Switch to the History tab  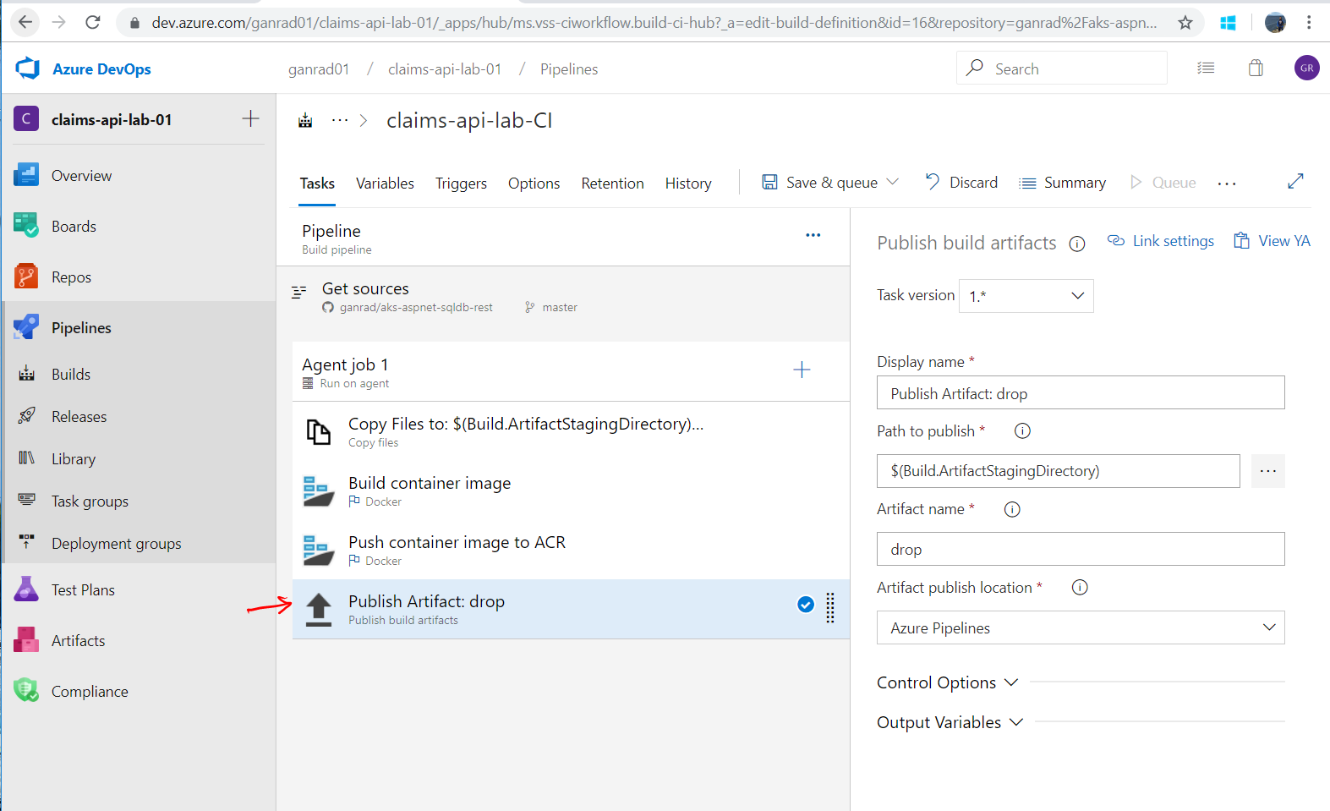(688, 184)
